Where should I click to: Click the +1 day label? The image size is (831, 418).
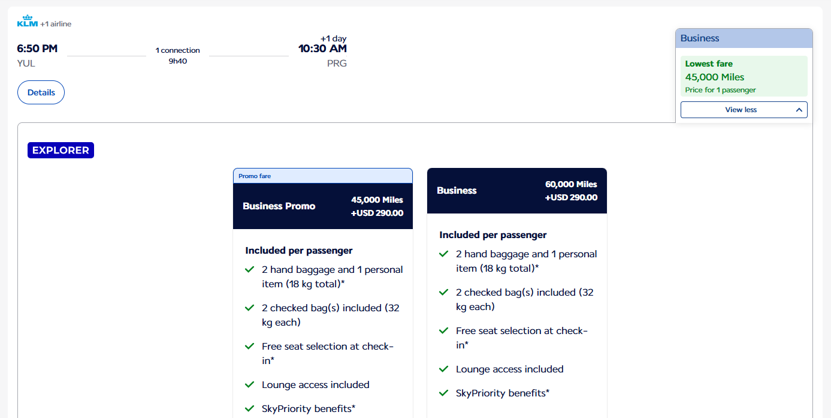coord(333,38)
